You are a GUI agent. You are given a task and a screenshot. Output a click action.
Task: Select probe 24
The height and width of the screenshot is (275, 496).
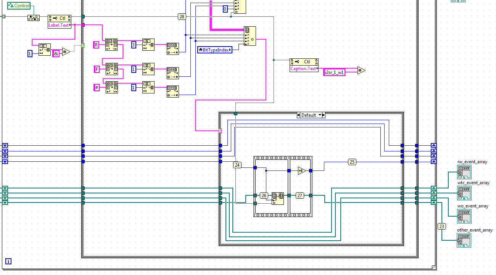(237, 165)
